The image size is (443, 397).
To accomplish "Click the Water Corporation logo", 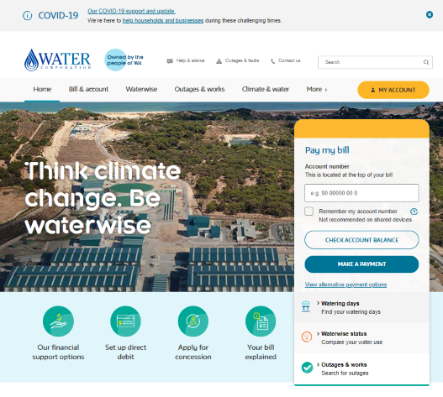I will (58, 60).
